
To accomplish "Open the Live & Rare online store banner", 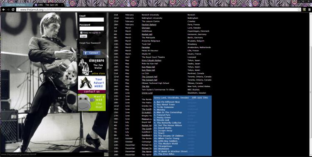I will click(x=92, y=67).
